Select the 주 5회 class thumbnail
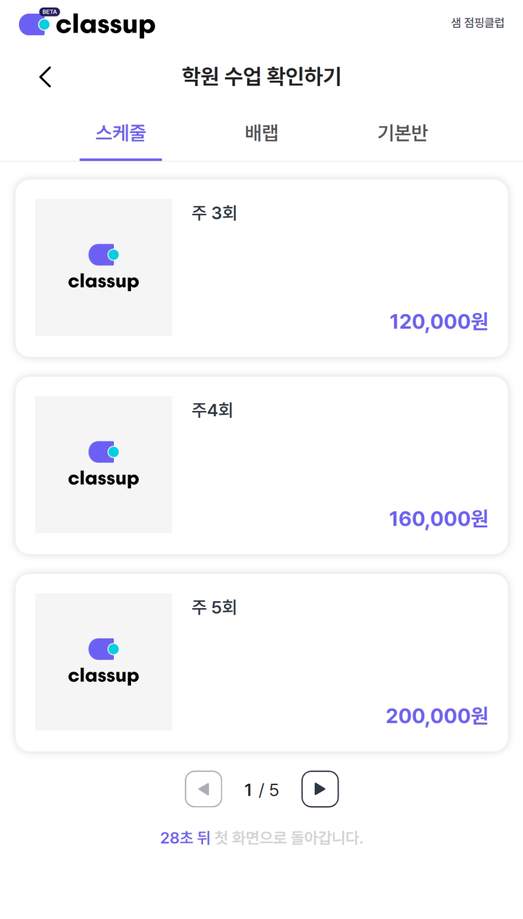 tap(103, 662)
